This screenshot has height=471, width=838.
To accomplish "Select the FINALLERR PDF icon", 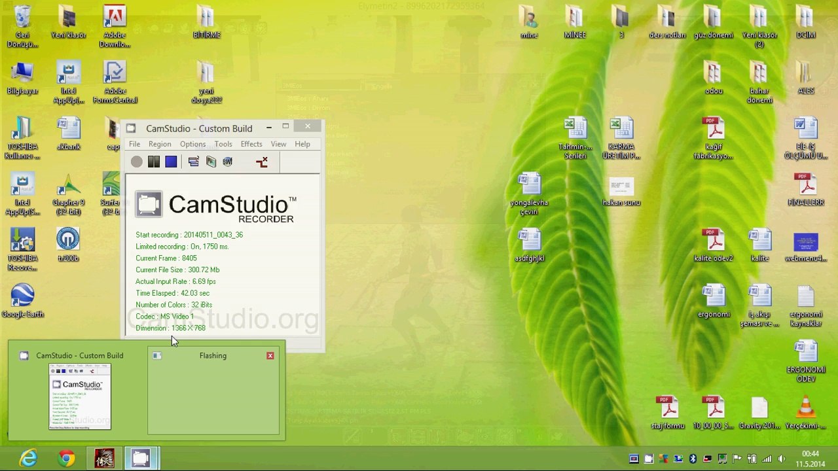I will click(x=805, y=190).
